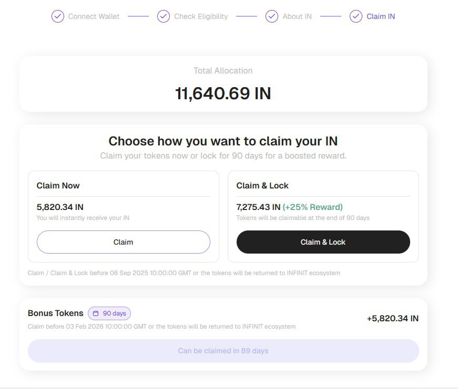
Task: Click the disabled 'Can be claimed in 89 days' button
Action: pyautogui.click(x=223, y=351)
